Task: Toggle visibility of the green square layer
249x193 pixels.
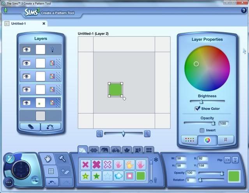Action: click(x=27, y=103)
